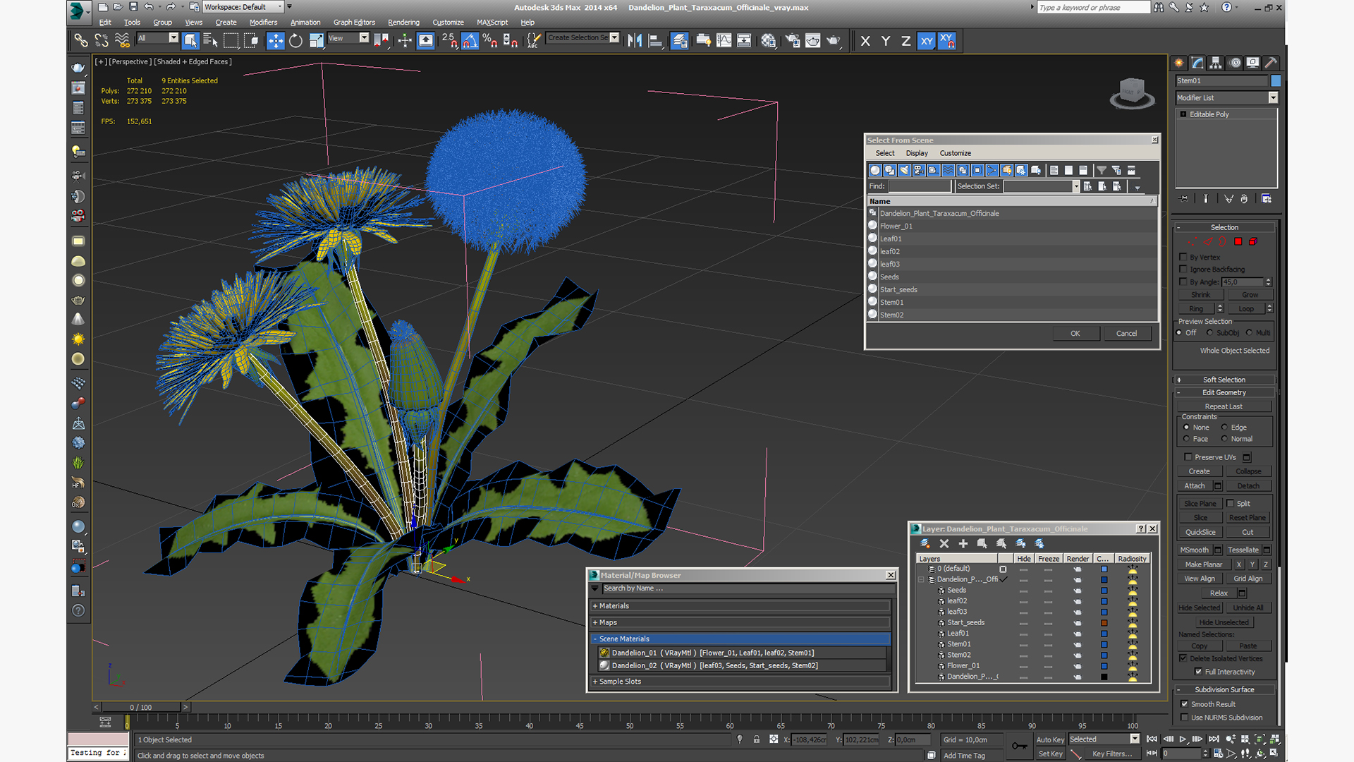This screenshot has height=762, width=1354.
Task: Open the Graph Editors menu
Action: pyautogui.click(x=354, y=23)
